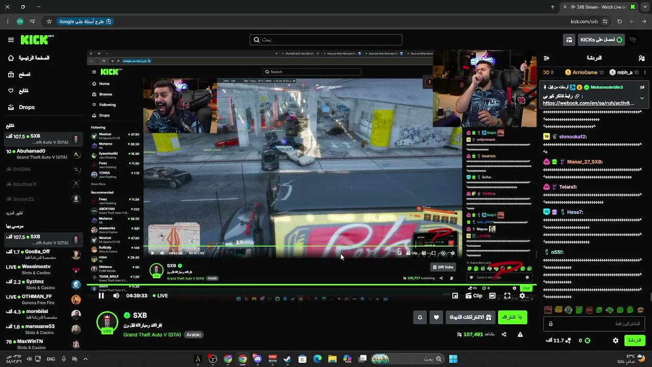Open the browse sidebar item
652x367 pixels.
tap(19, 74)
